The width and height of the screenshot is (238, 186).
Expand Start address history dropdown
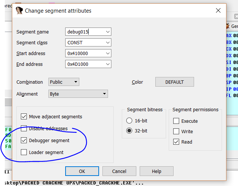(108, 54)
